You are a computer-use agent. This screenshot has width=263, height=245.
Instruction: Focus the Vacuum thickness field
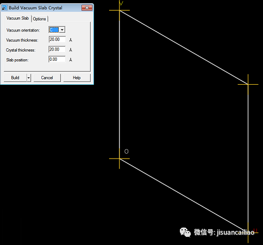pos(57,40)
